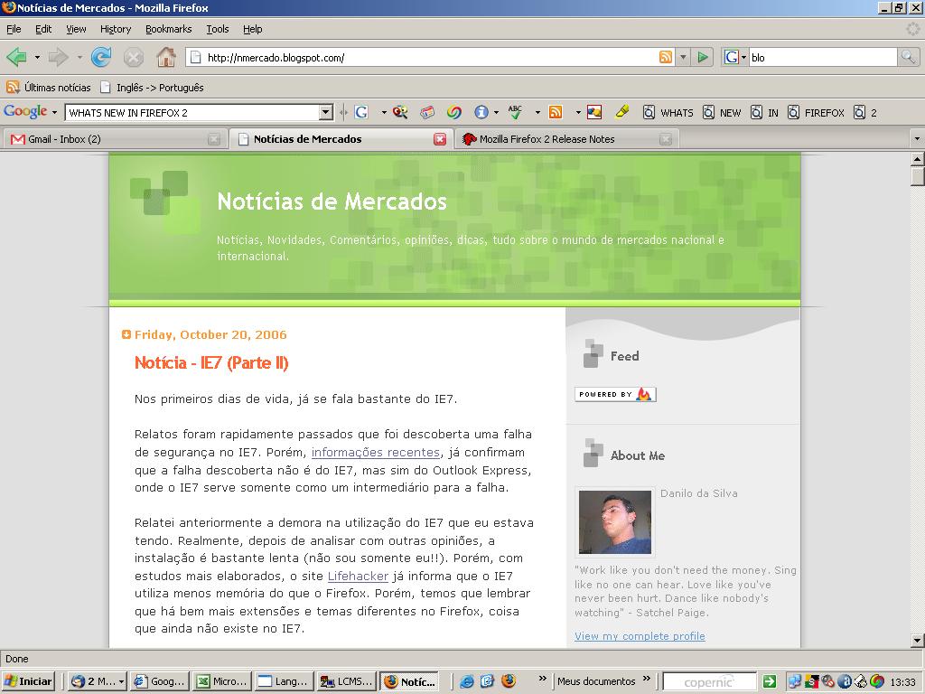Image resolution: width=925 pixels, height=694 pixels.
Task: Go back with the green arrow button
Action: point(16,57)
